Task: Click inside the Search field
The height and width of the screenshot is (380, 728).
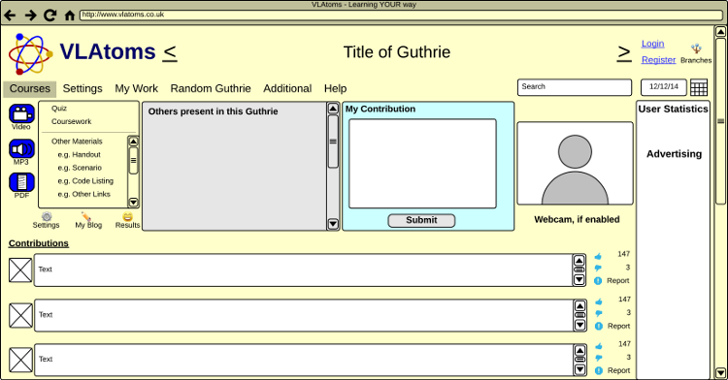Action: point(575,87)
